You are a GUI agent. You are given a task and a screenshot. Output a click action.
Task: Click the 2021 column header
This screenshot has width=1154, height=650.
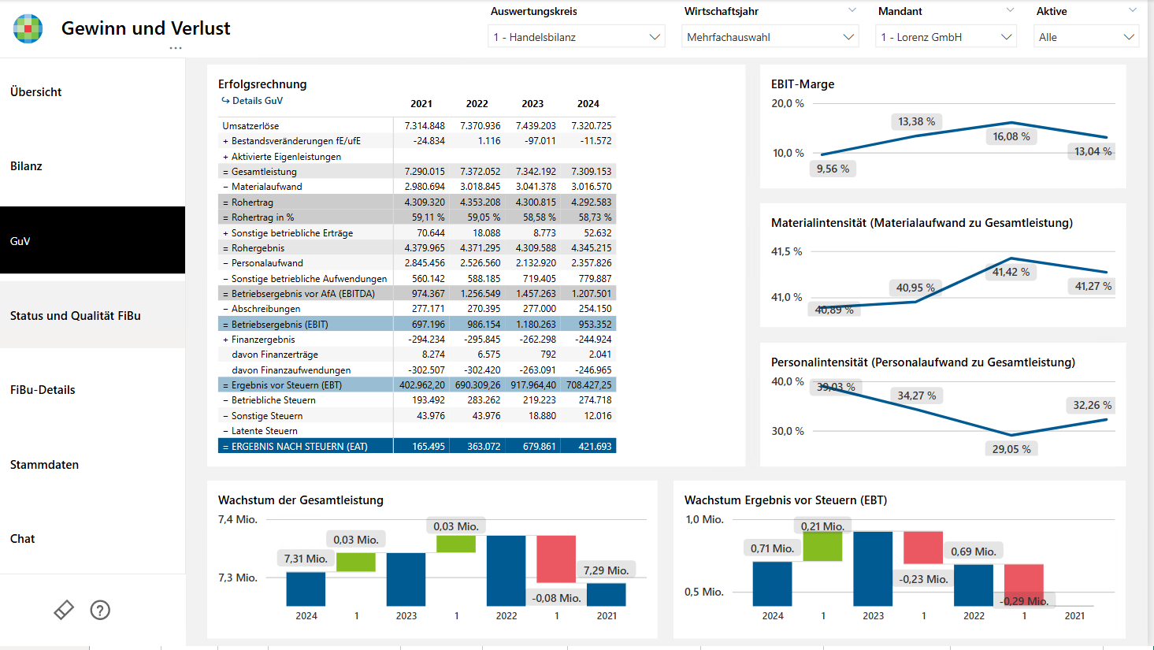click(x=421, y=104)
